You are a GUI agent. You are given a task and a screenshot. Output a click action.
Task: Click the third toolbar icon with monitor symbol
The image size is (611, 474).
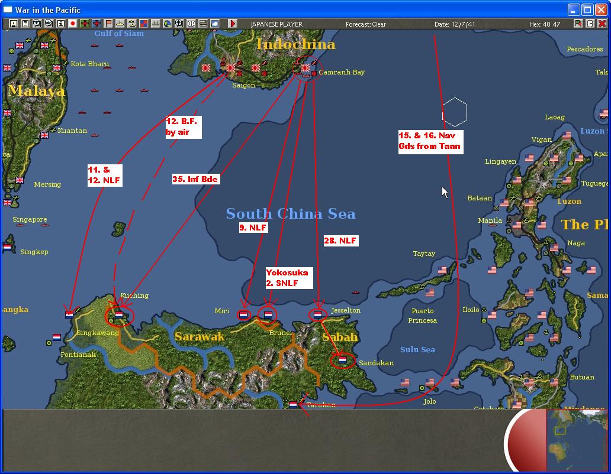[x=37, y=24]
